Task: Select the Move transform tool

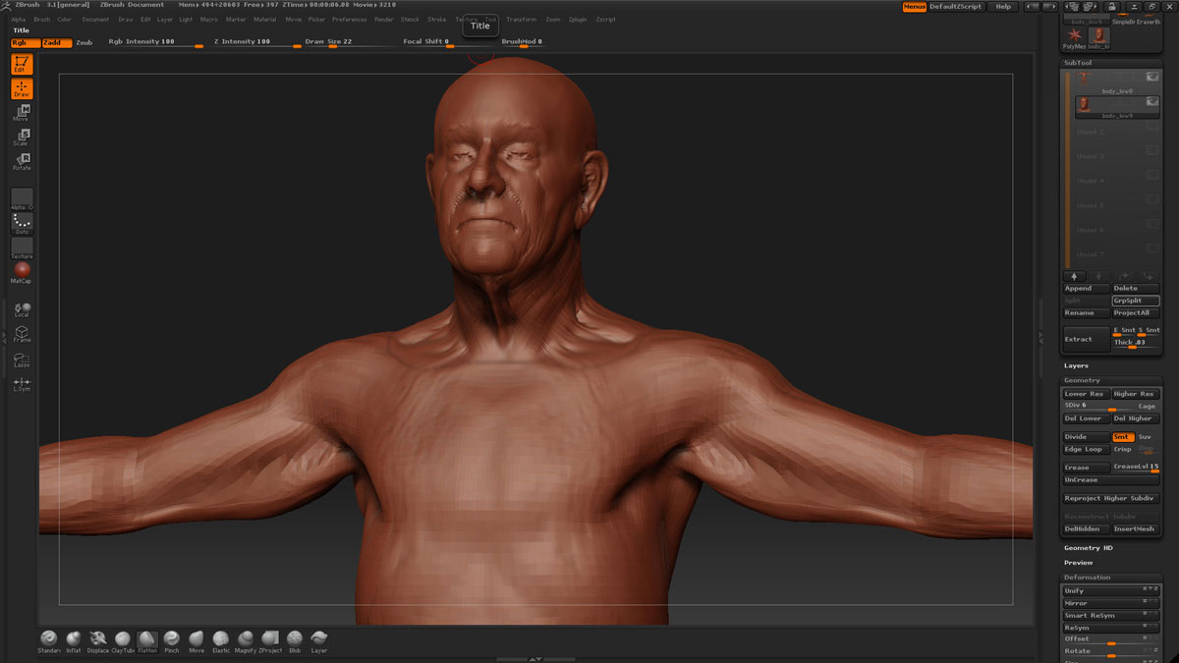Action: click(22, 112)
